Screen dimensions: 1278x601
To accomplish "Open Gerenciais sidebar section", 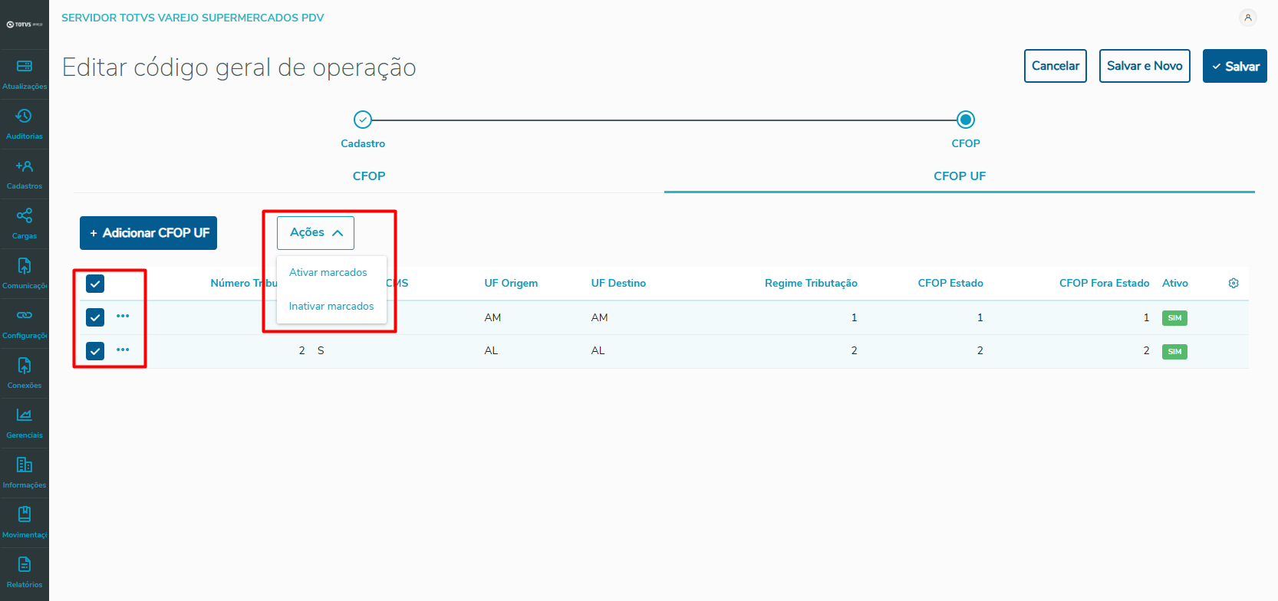I will [25, 423].
